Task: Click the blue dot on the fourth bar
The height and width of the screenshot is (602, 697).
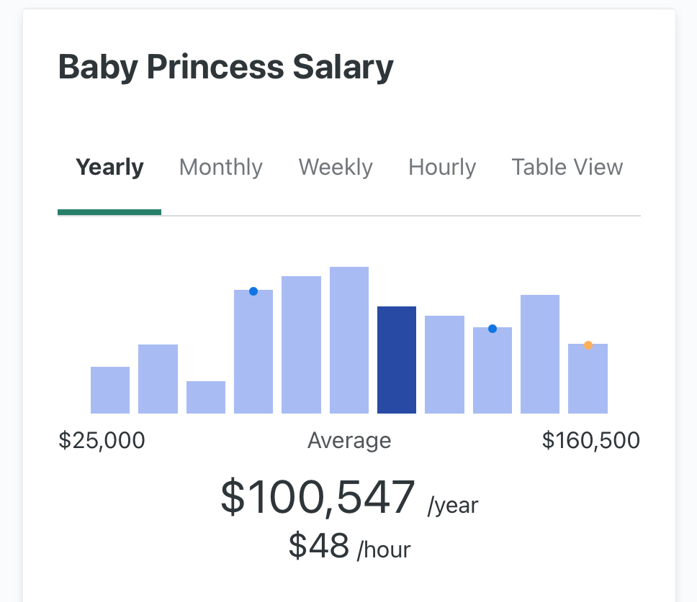Action: tap(253, 291)
